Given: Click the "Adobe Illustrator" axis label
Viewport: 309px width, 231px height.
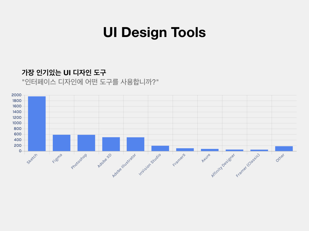Looking at the screenshot, I should point(124,165).
